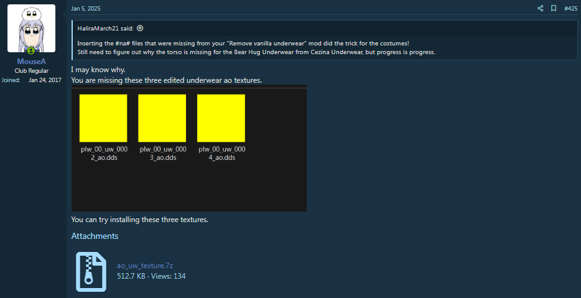Select the plw_00_uw_0002_ao.dds yellow thumbnail

[103, 118]
